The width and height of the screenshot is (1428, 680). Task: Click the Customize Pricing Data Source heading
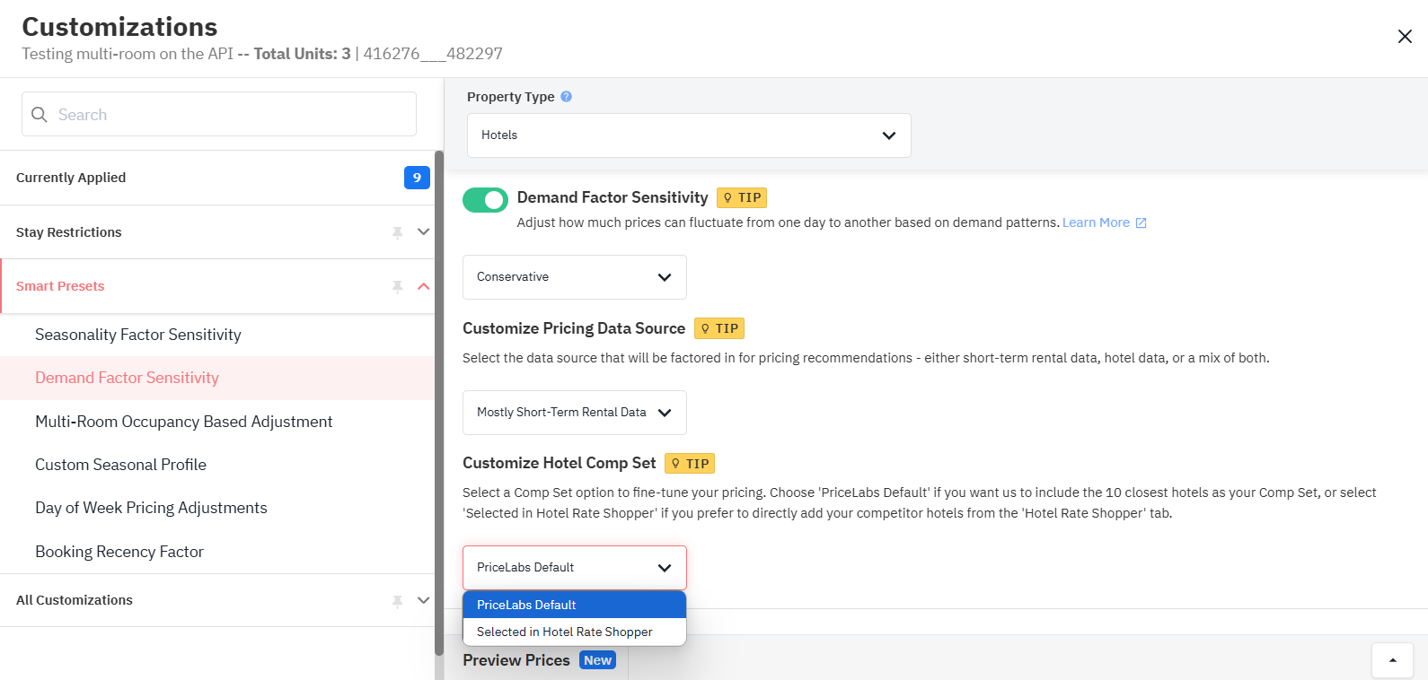pos(574,328)
